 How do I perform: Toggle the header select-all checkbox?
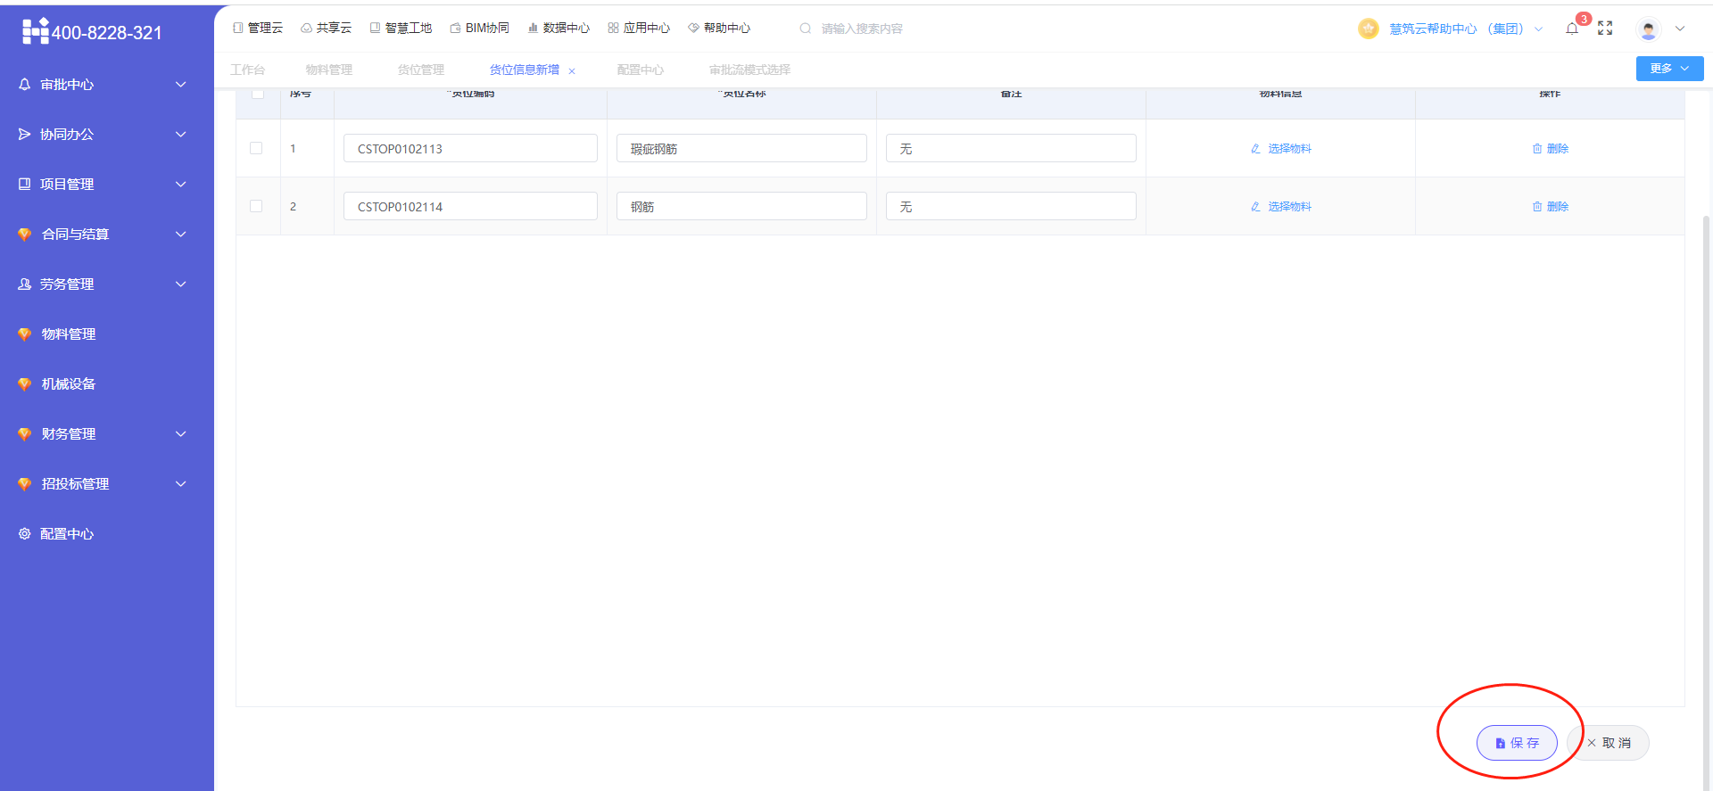(x=258, y=93)
